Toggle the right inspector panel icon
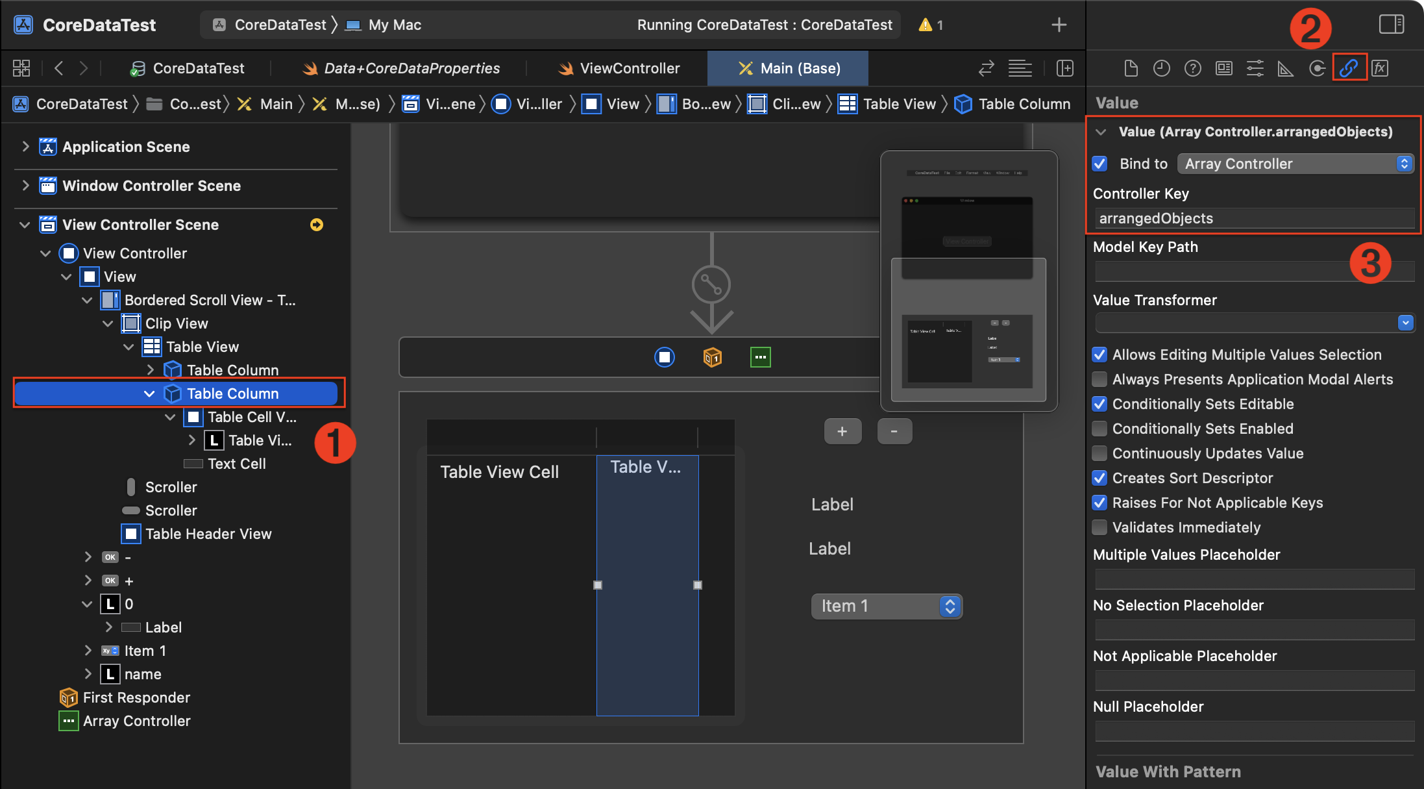Image resolution: width=1424 pixels, height=789 pixels. (x=1391, y=25)
